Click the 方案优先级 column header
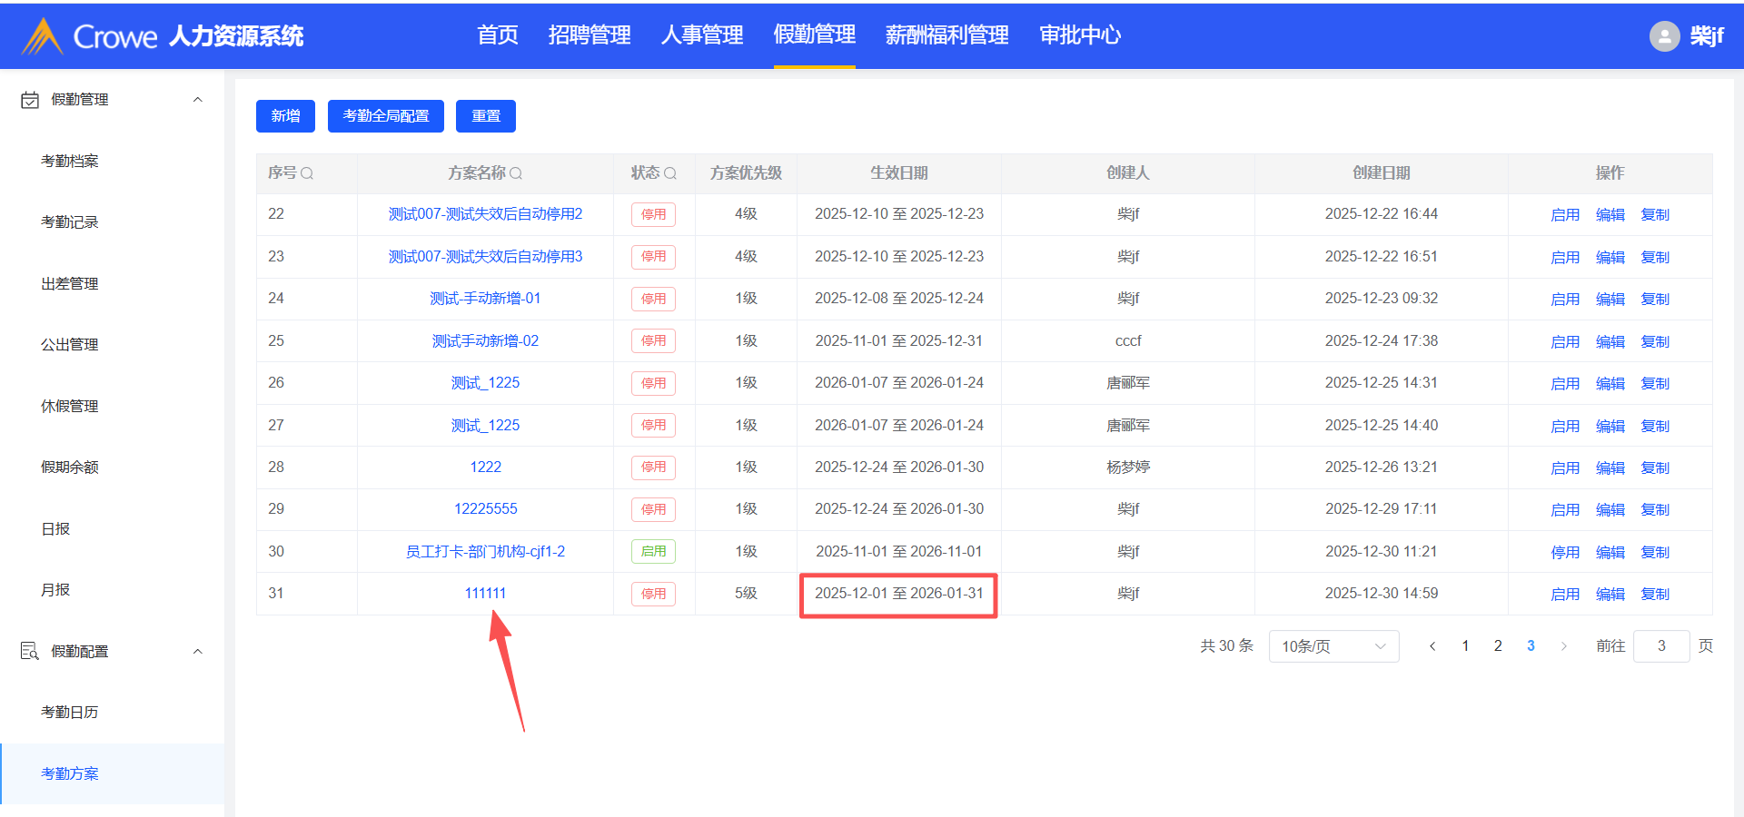 coord(746,173)
